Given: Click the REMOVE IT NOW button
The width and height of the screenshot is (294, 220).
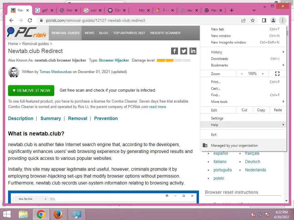Looking at the screenshot, I should [x=31, y=91].
